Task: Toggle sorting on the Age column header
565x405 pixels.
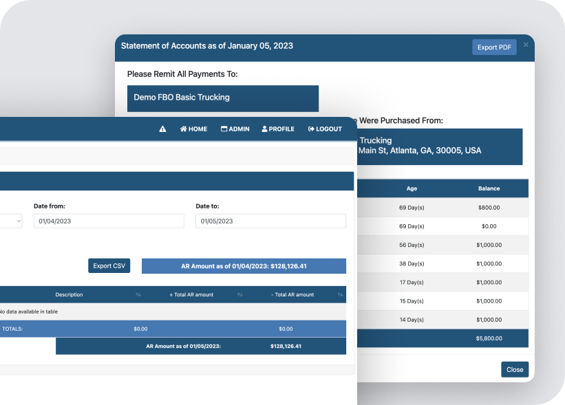Action: pos(414,188)
